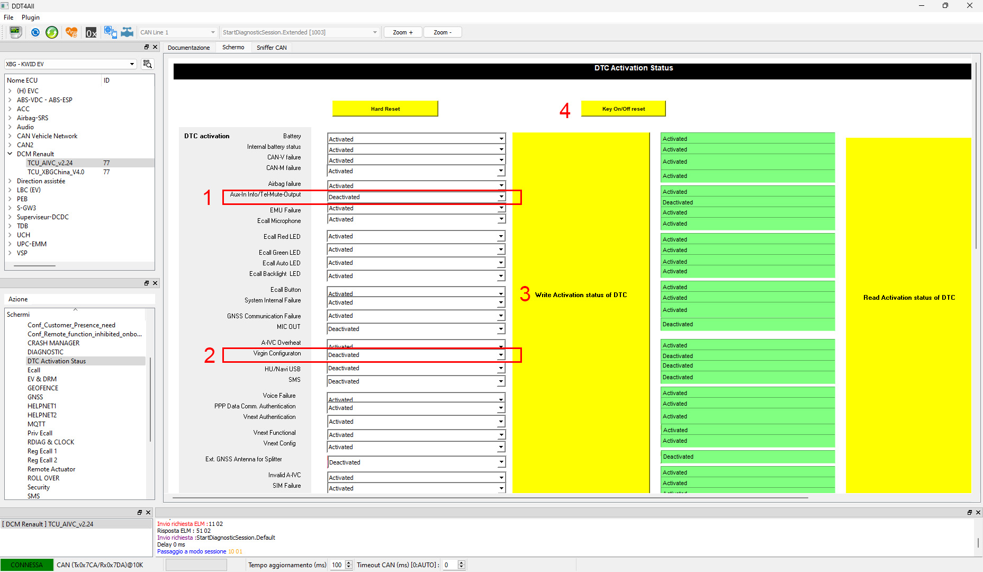Click the blue gear with hand icon
Viewport: 983px width, 572px height.
pos(110,32)
